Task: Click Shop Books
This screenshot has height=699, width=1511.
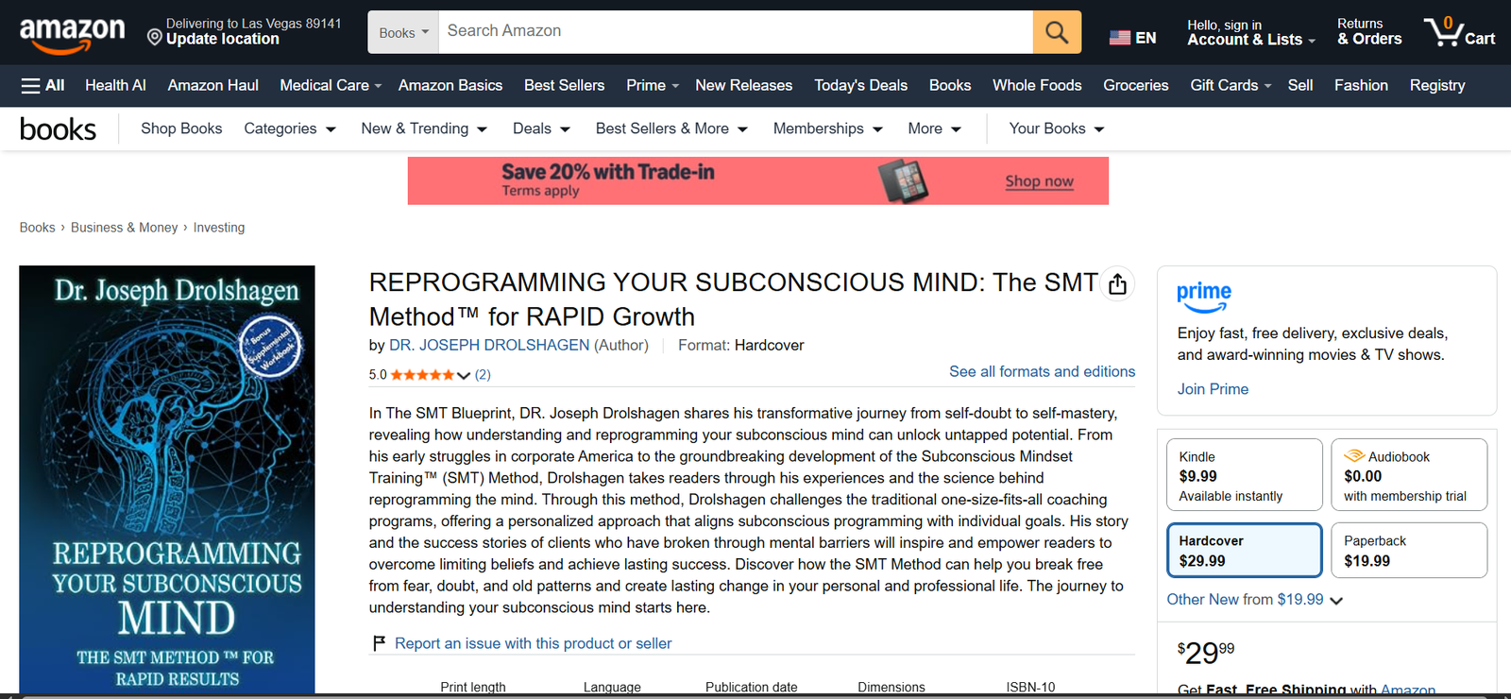Action: [x=181, y=128]
